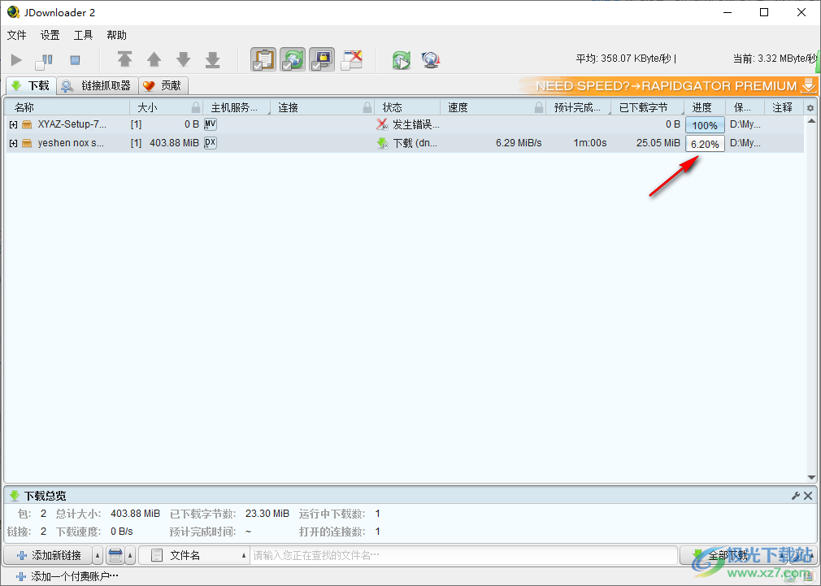821x586 pixels.
Task: Open the 设置 menu
Action: [50, 35]
